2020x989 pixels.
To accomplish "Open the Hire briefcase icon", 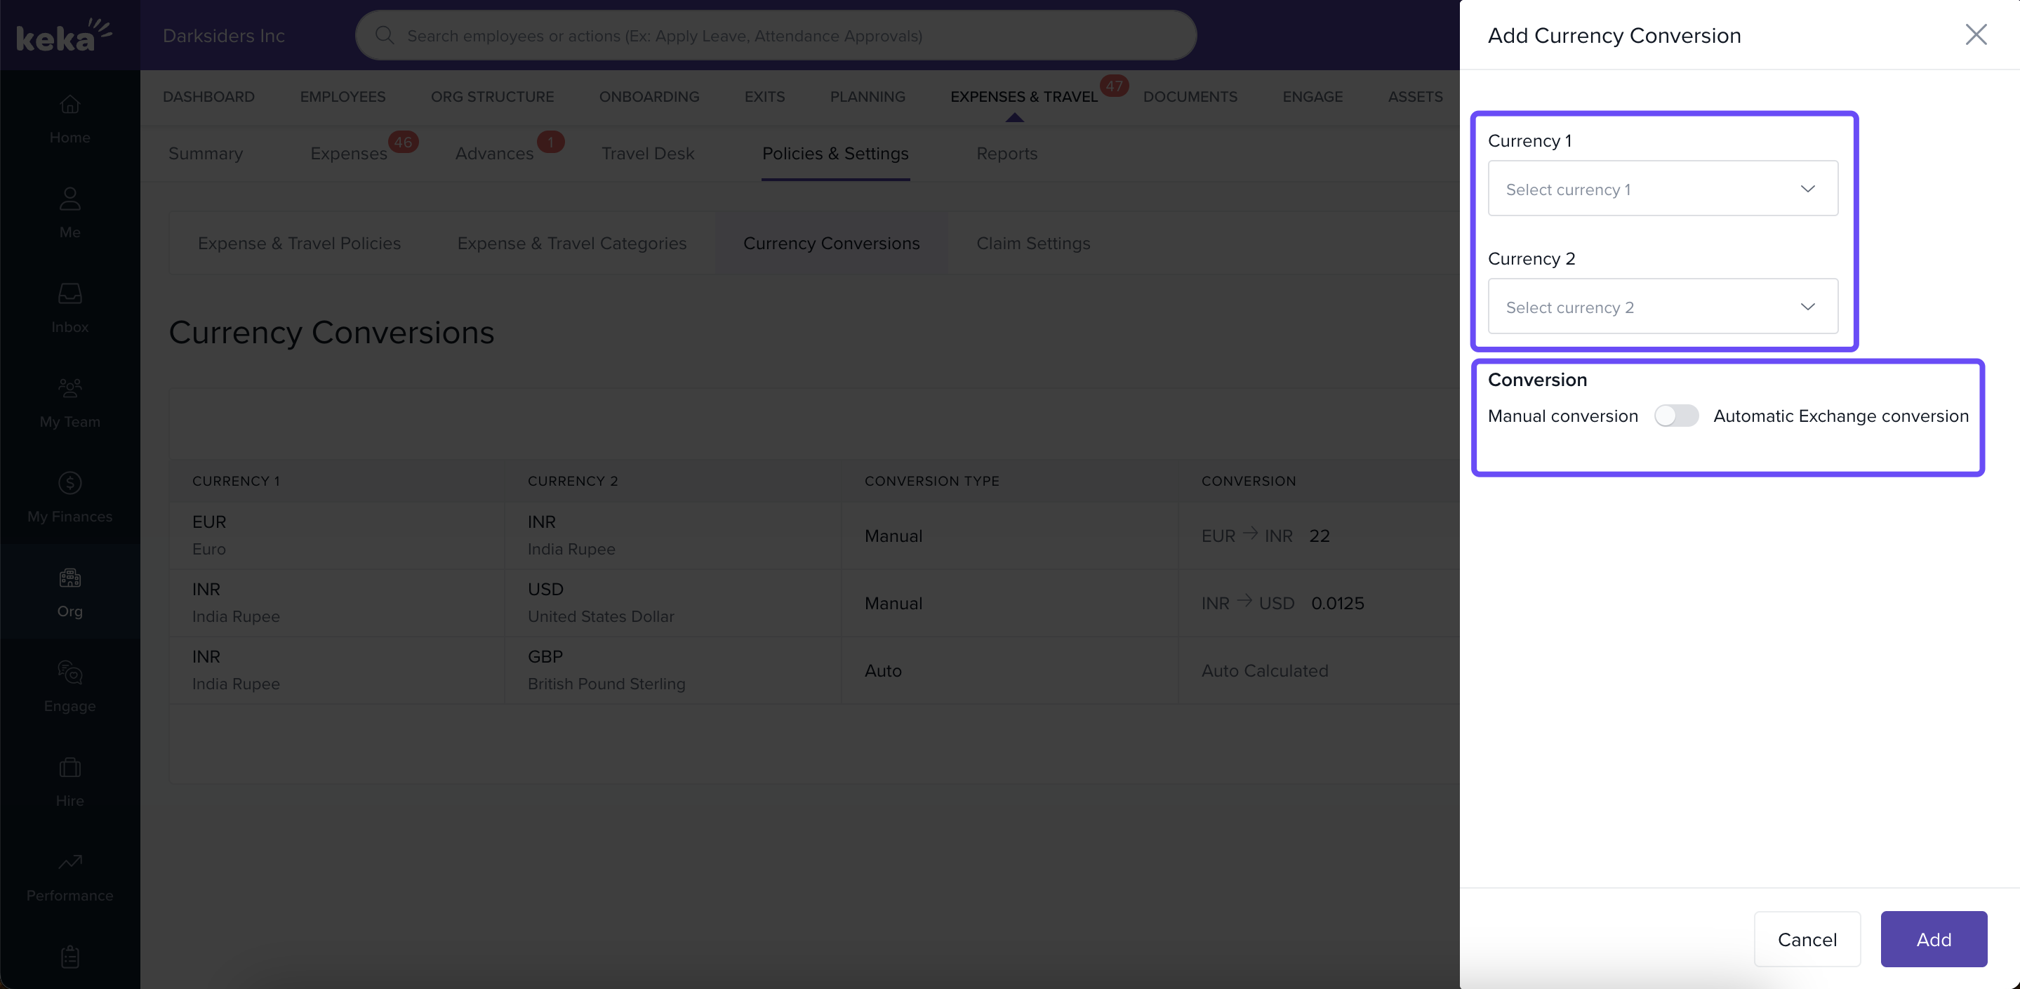I will (69, 767).
